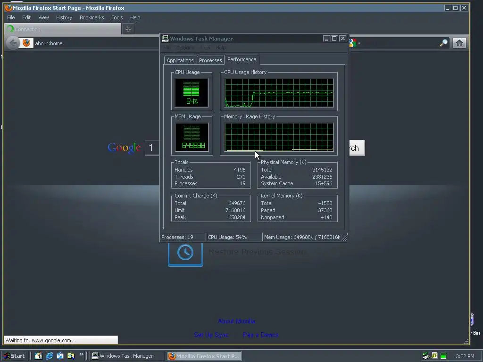Click status bar Mem Usage entry
The height and width of the screenshot is (362, 483).
click(x=302, y=237)
